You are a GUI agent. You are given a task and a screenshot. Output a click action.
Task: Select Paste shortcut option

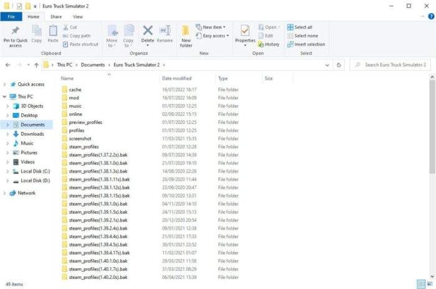click(80, 44)
